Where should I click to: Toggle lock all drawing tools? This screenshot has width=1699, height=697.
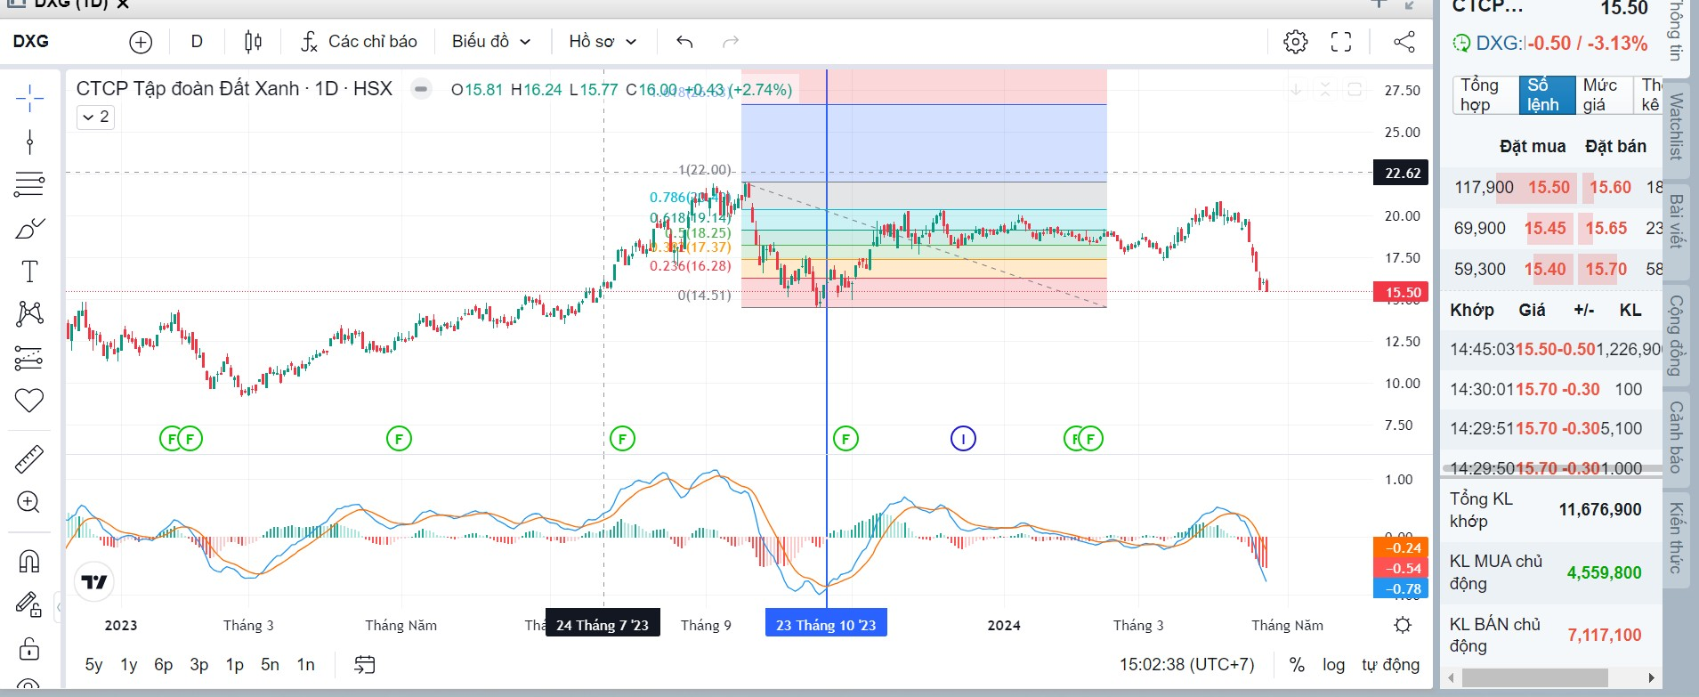[x=29, y=647]
